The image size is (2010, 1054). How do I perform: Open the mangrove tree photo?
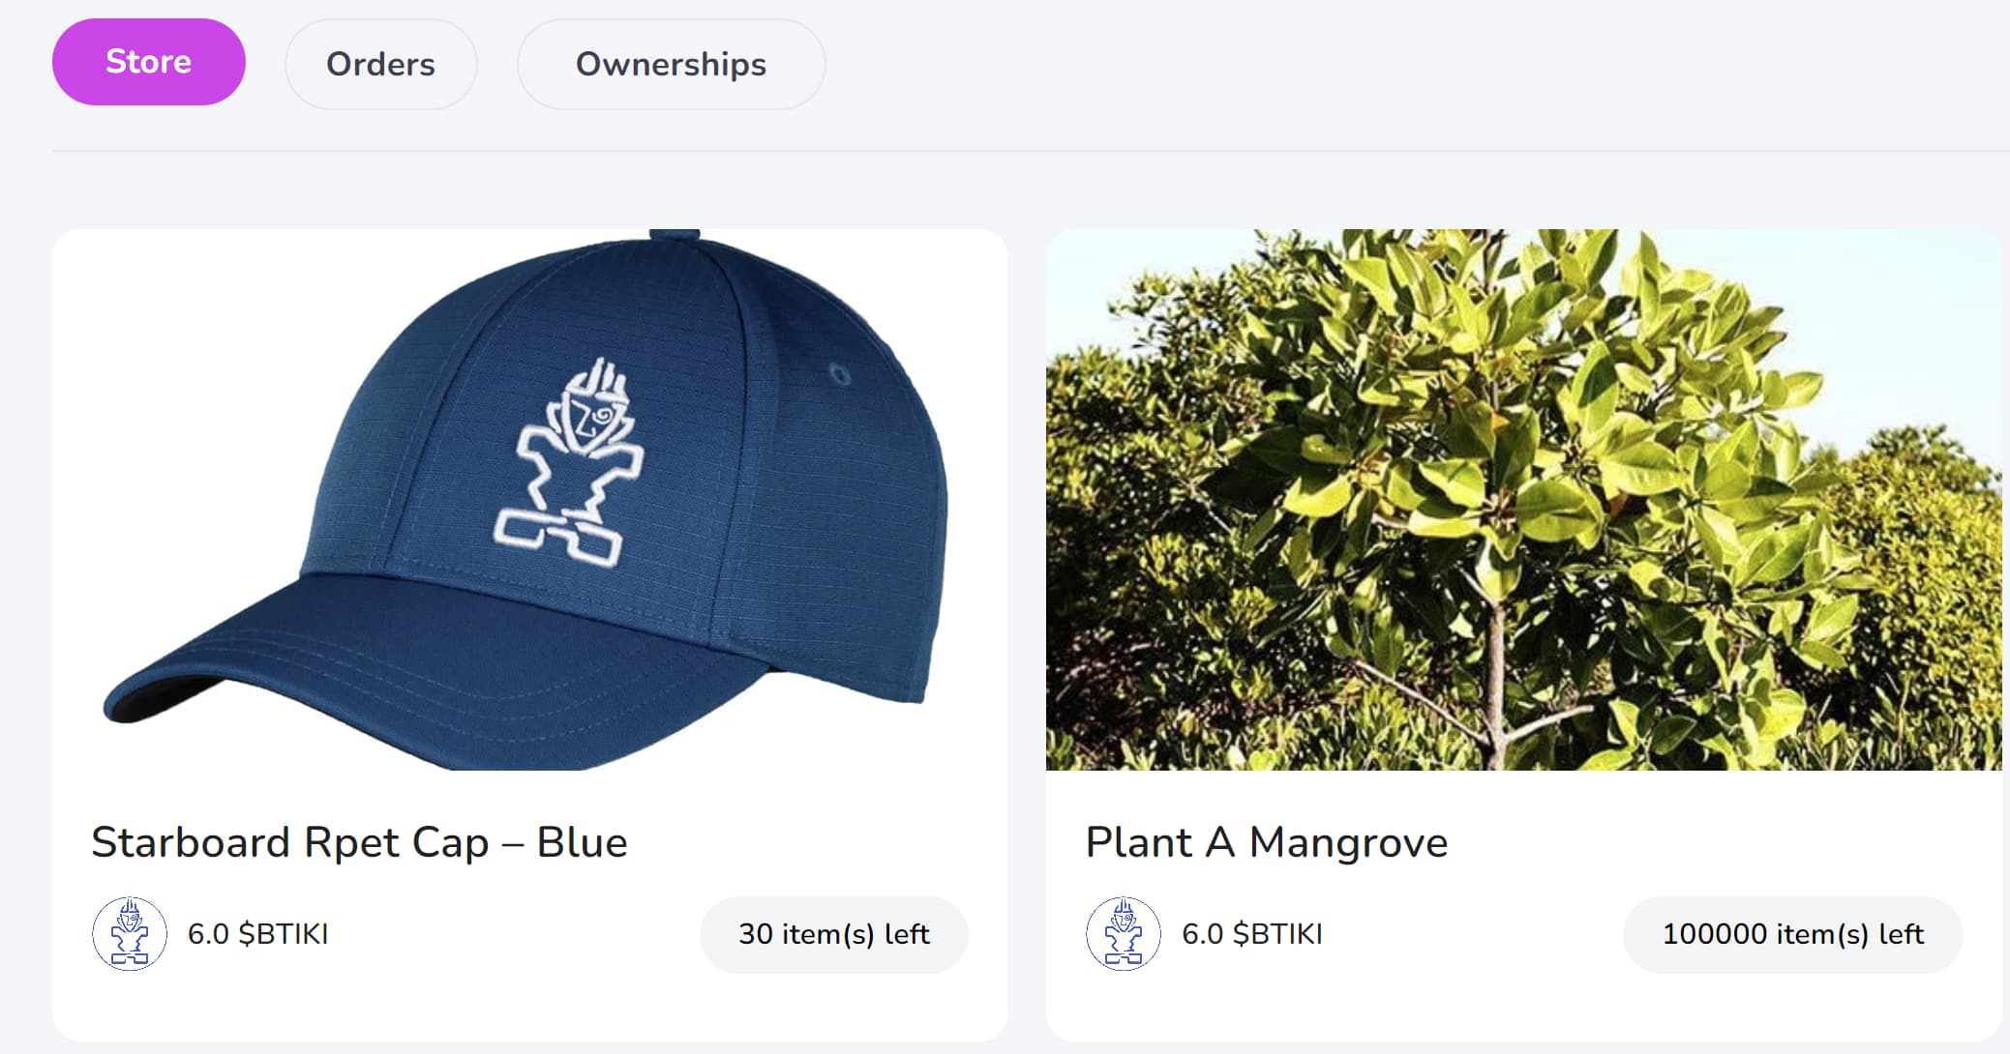[x=1523, y=500]
